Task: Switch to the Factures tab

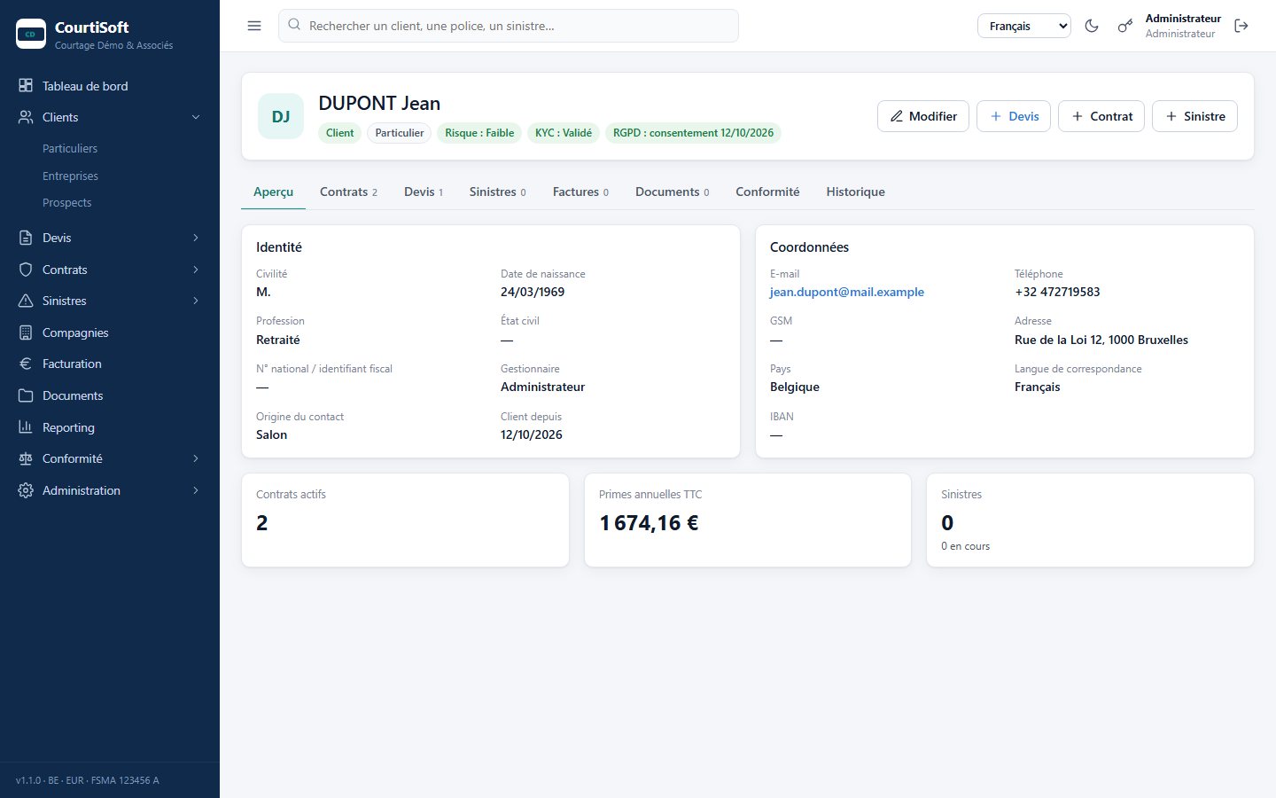Action: click(580, 192)
